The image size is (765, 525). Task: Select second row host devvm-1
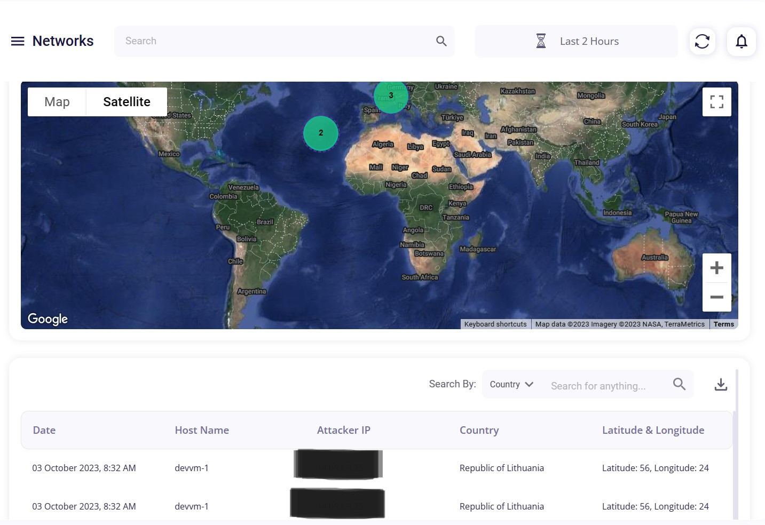click(x=192, y=506)
